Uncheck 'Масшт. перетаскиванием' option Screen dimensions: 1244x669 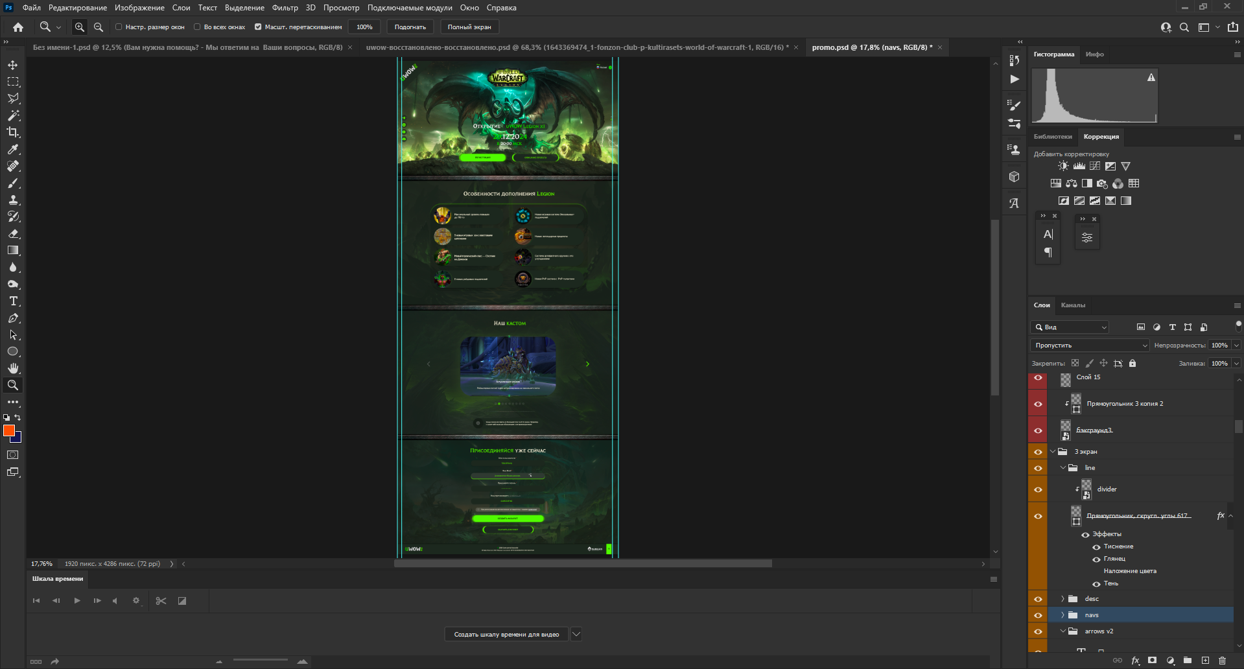coord(258,27)
